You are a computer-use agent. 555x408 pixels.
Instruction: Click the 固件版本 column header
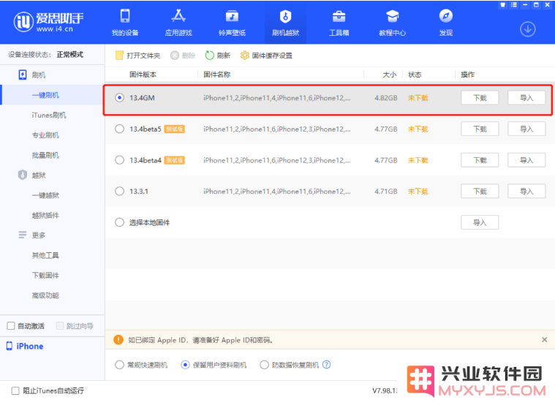point(143,75)
